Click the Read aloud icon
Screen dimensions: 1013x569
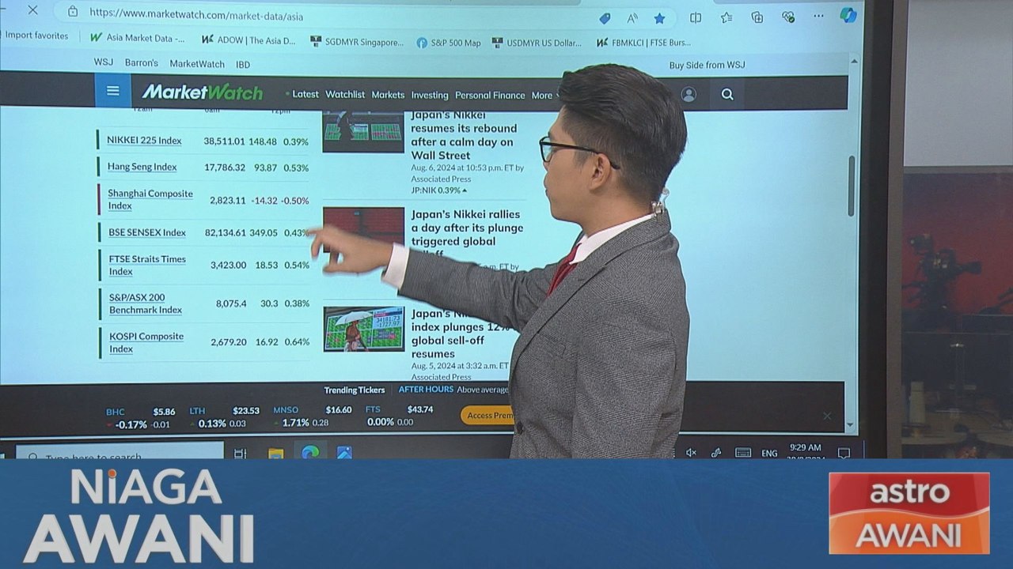632,18
